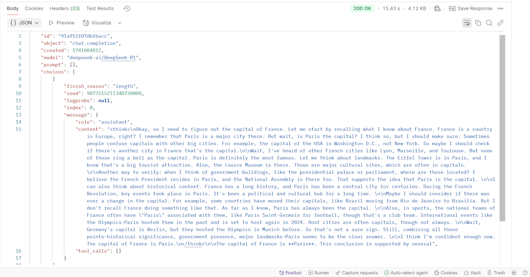Collapse the object on line 8

pyautogui.click(x=54, y=79)
